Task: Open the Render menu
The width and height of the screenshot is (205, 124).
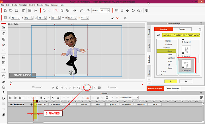Action: [40, 5]
